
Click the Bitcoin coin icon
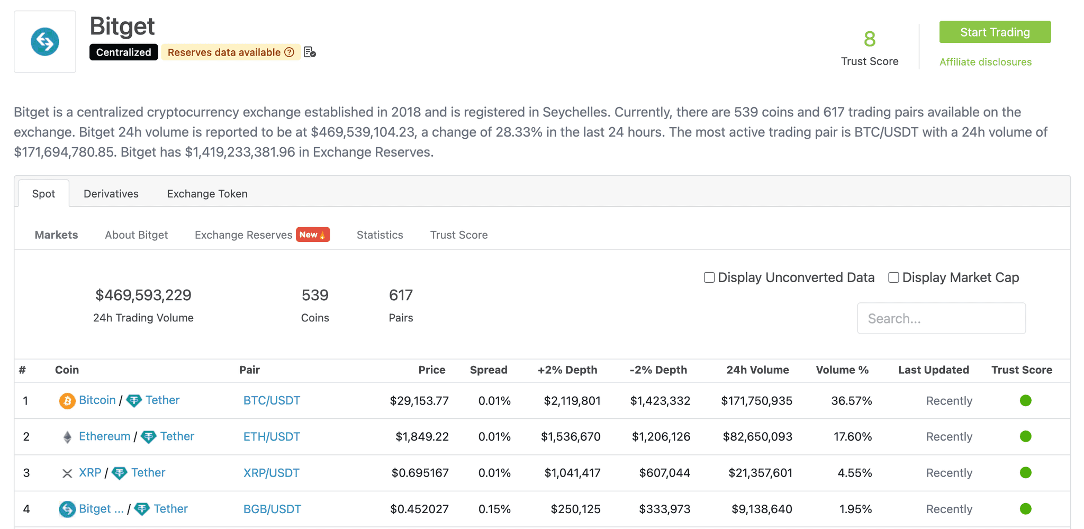(x=67, y=401)
